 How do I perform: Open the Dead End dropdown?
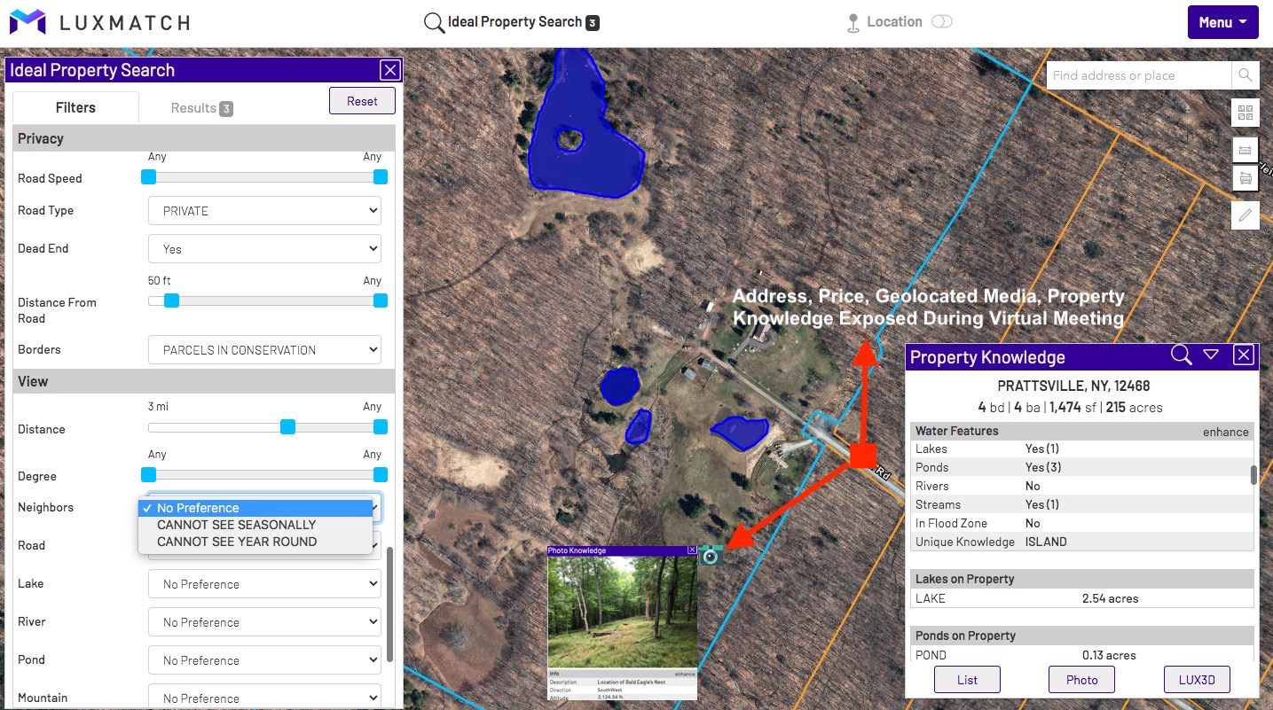point(264,249)
